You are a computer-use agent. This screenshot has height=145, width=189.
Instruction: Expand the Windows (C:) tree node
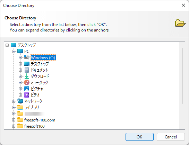[20, 58]
